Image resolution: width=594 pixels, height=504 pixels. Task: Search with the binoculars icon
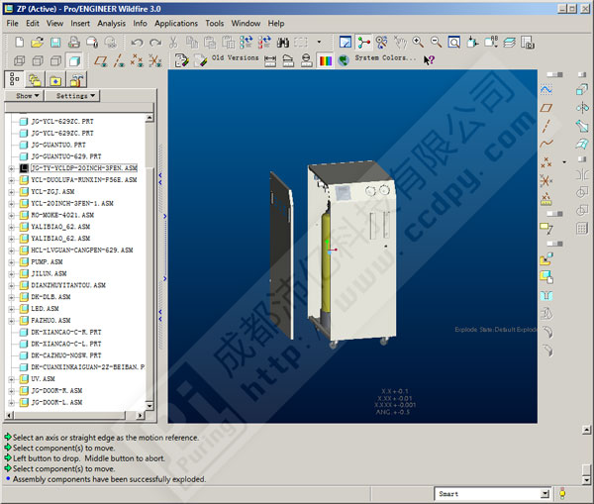[282, 42]
